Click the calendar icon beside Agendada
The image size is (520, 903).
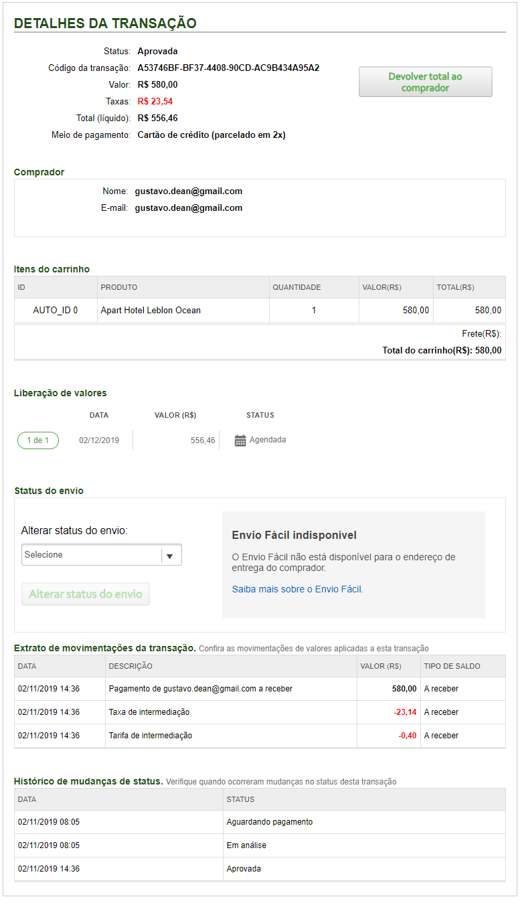[240, 440]
